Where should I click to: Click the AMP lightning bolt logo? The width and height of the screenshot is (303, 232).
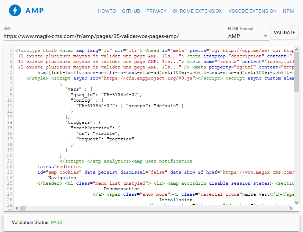tap(15, 10)
